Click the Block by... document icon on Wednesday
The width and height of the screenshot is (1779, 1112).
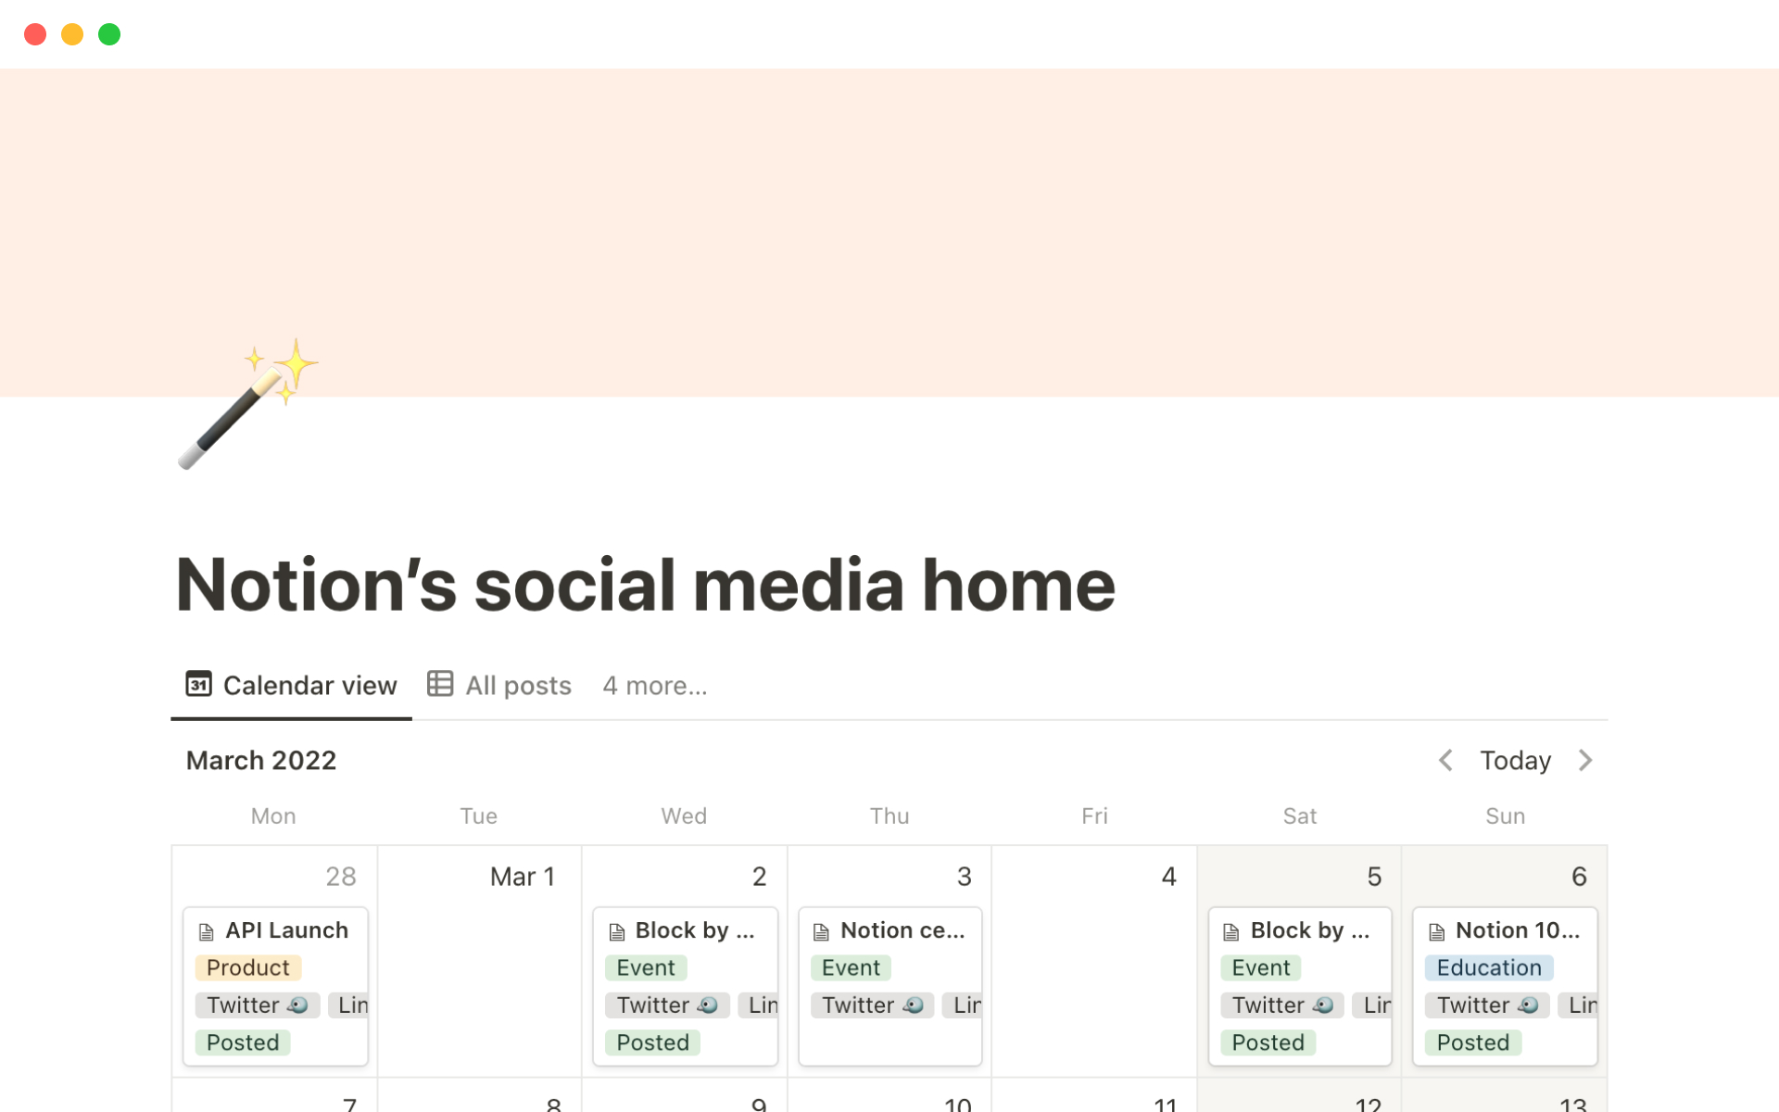[616, 929]
